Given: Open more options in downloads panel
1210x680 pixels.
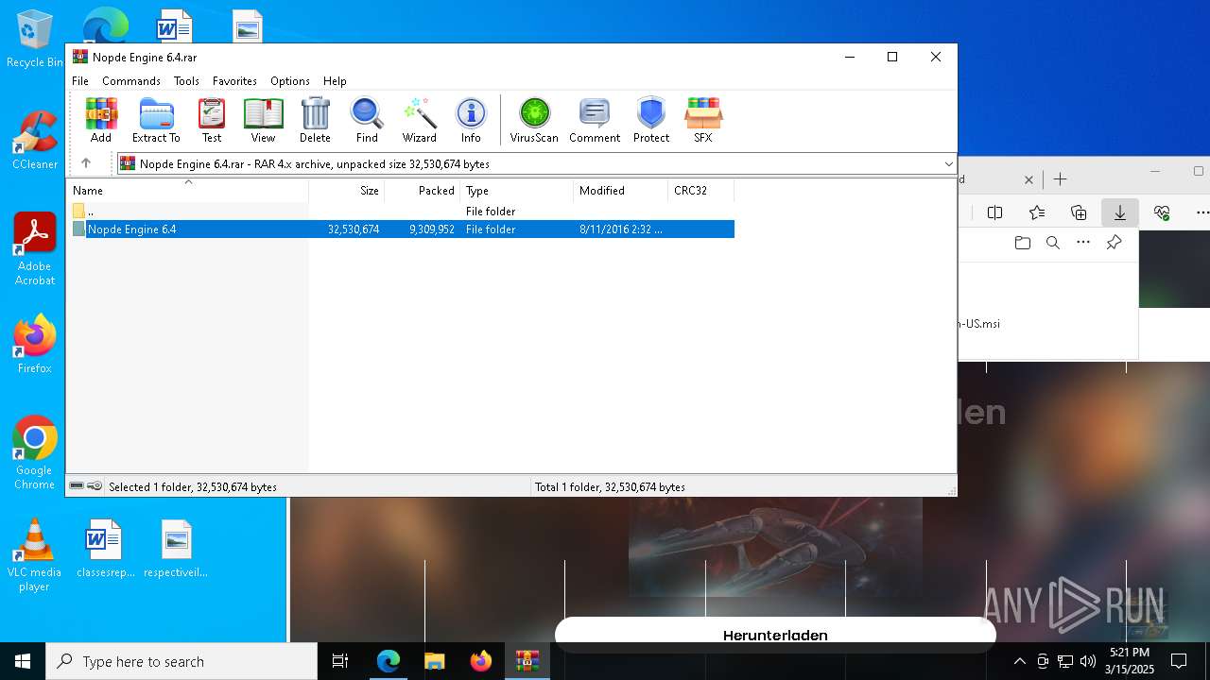Looking at the screenshot, I should tap(1083, 243).
